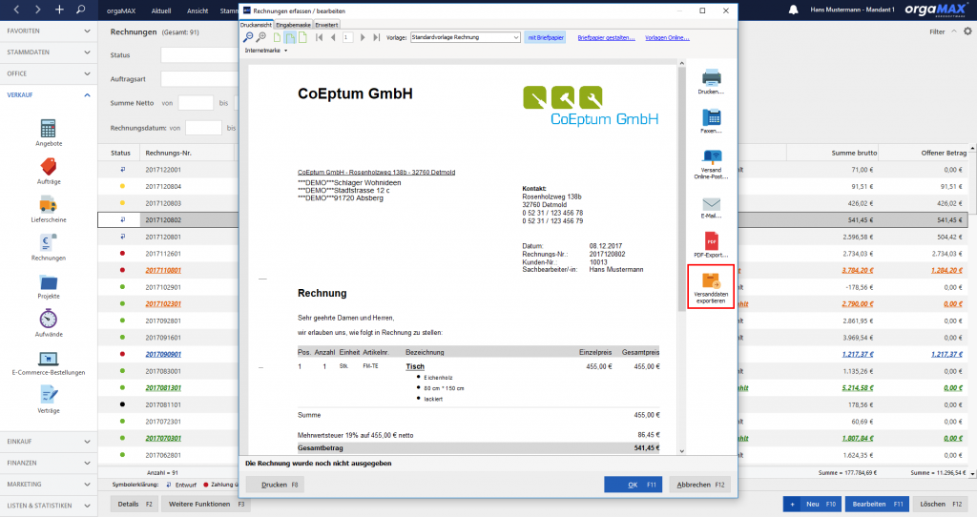
Task: Click the preview page number field
Action: (x=347, y=37)
